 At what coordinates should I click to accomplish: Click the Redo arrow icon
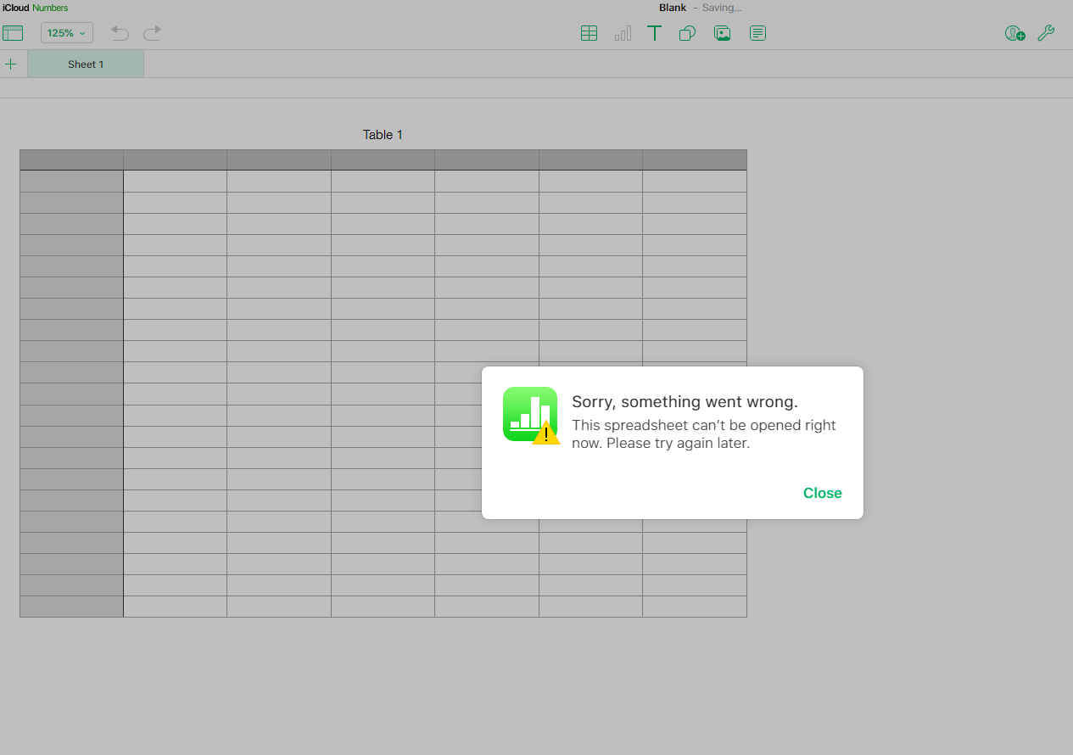(x=153, y=33)
